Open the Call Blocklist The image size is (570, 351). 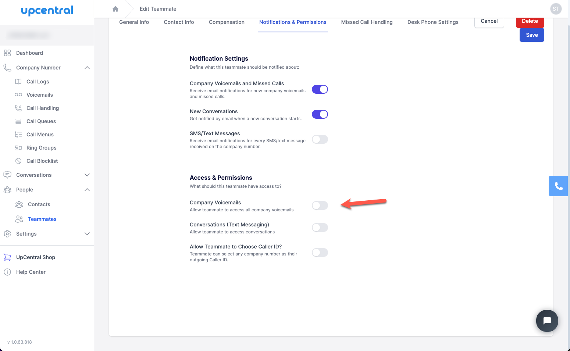tap(42, 161)
